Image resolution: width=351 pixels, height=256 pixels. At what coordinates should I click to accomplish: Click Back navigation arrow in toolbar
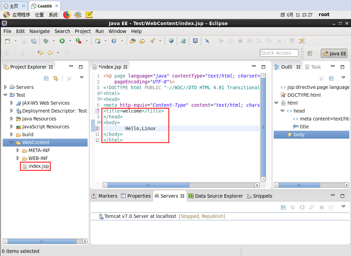click(50, 53)
